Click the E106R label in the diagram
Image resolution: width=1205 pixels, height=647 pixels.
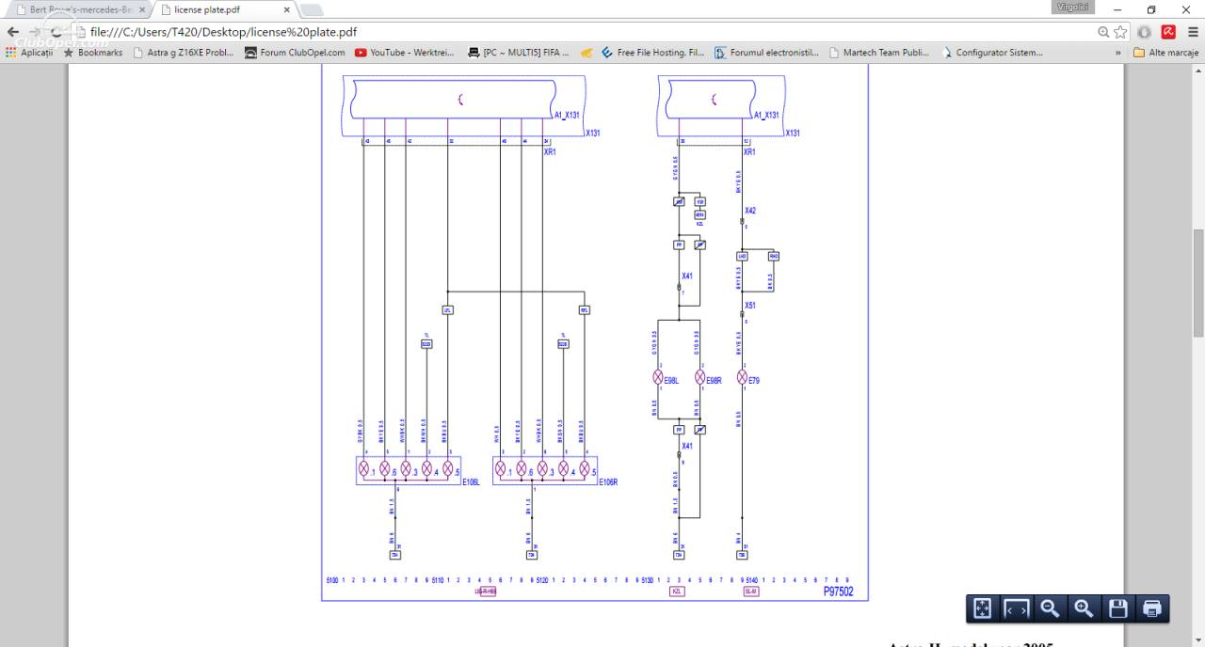pos(608,482)
